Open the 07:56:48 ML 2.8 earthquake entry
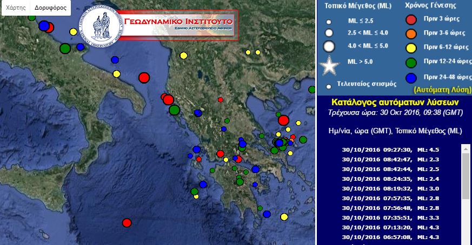 click(390, 208)
